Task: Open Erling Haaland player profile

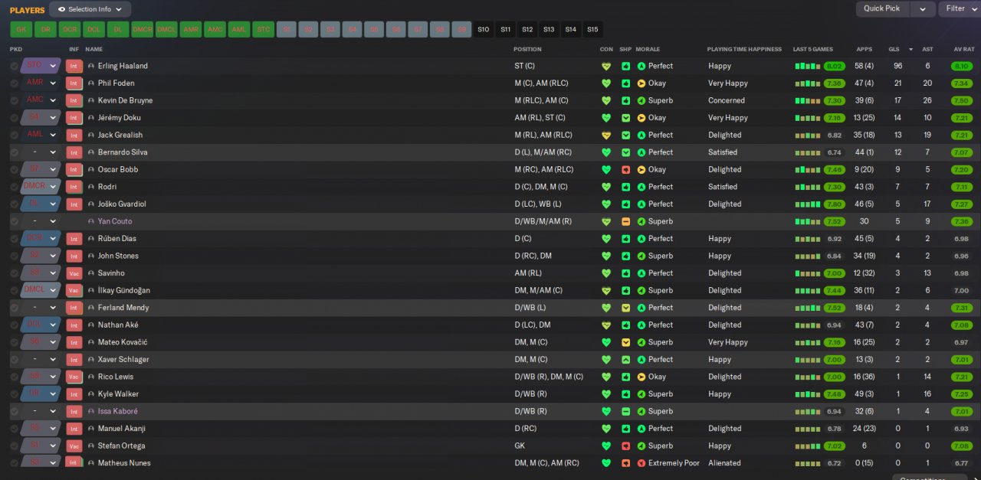Action: click(123, 66)
